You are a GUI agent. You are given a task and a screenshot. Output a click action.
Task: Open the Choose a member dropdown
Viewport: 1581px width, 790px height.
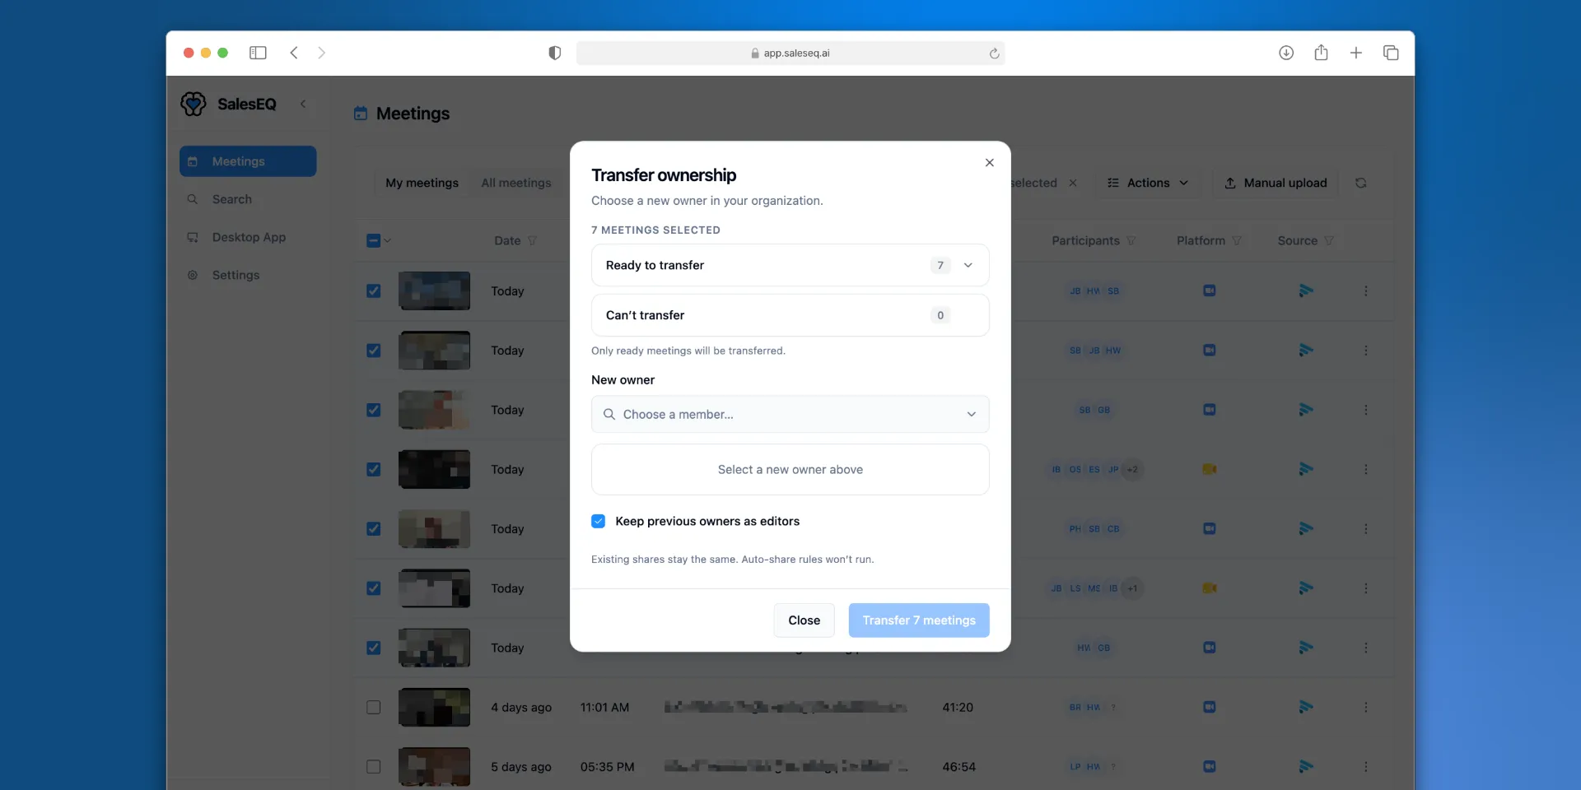point(790,414)
